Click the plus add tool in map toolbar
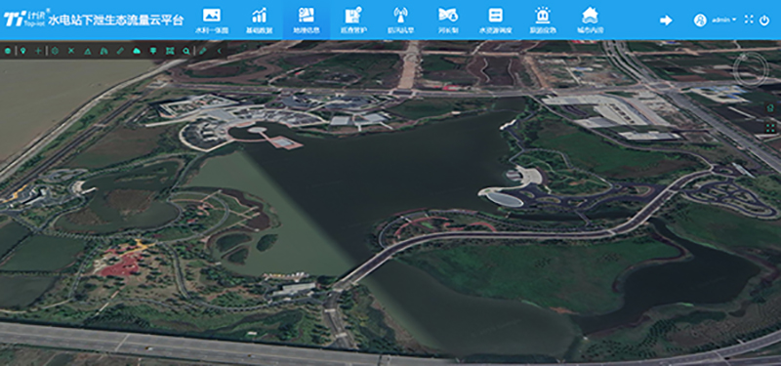Screen dimensions: 781x366 coord(38,51)
